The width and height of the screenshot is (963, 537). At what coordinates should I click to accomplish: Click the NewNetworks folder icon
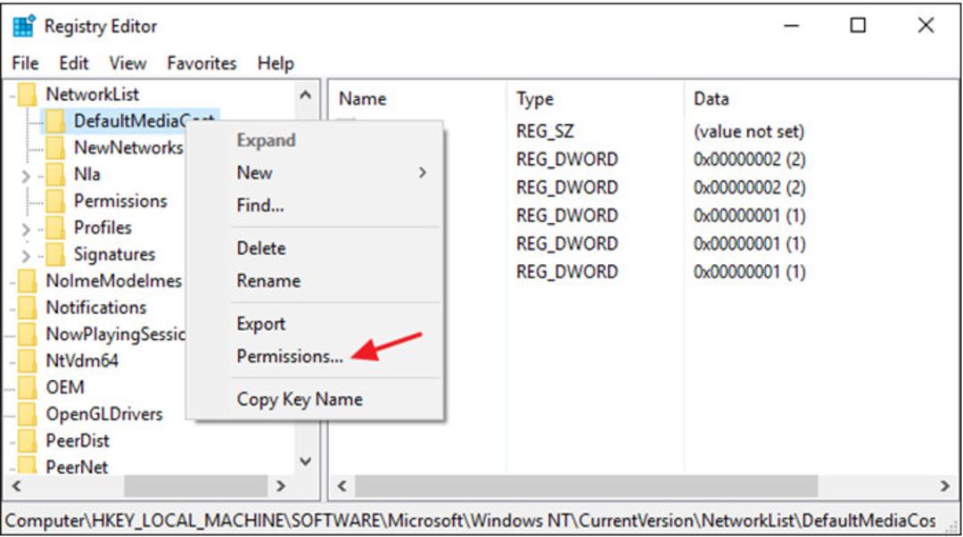pos(55,147)
